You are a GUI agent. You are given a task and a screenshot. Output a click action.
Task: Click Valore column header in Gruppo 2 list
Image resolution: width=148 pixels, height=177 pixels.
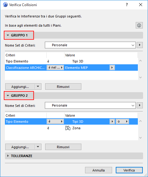click(101, 115)
